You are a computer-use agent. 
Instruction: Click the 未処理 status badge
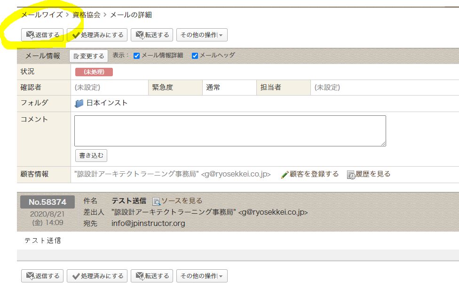(94, 72)
